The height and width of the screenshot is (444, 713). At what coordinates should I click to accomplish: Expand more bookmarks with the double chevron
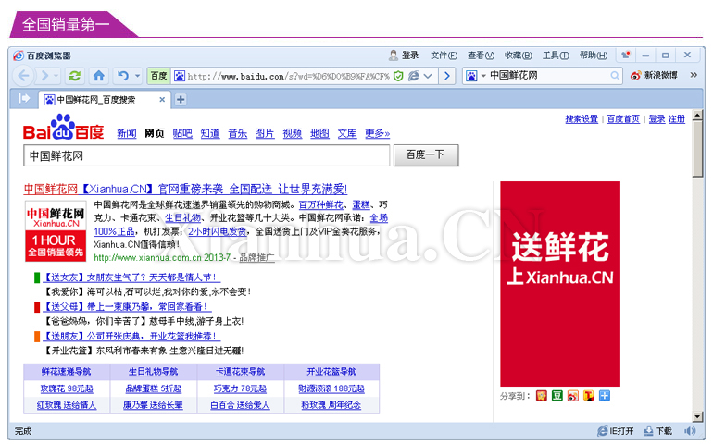694,75
